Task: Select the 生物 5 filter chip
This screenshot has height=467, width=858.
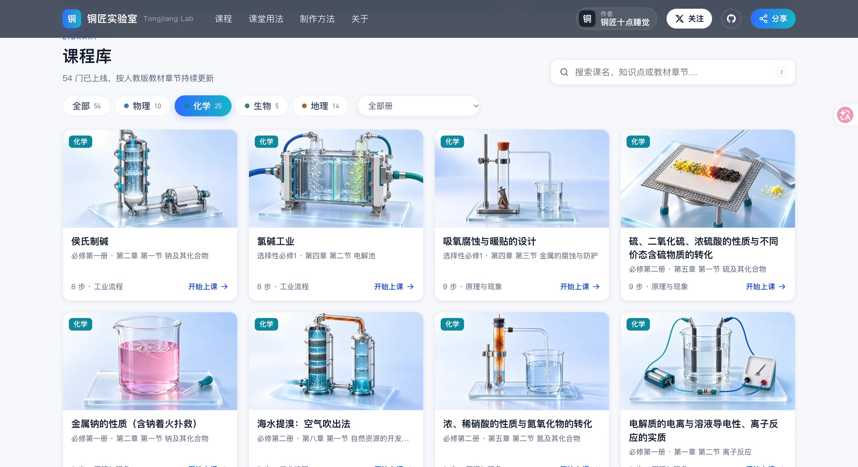Action: point(262,106)
